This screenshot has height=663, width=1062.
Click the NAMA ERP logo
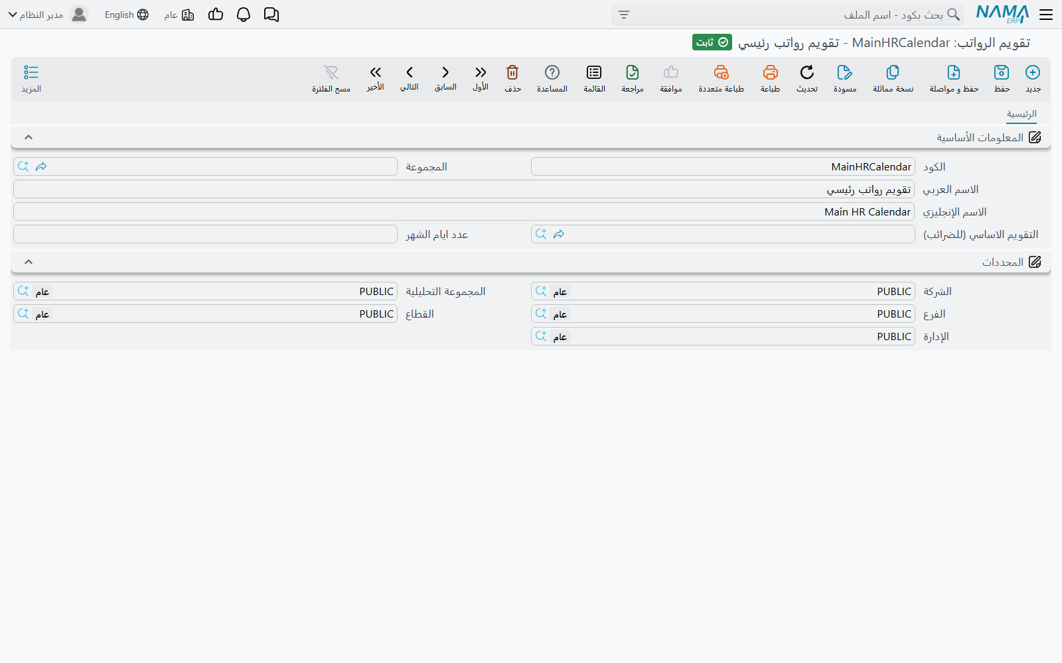(1002, 14)
